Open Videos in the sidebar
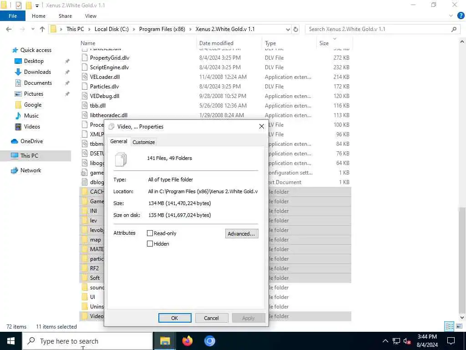466x350 pixels. [x=32, y=127]
